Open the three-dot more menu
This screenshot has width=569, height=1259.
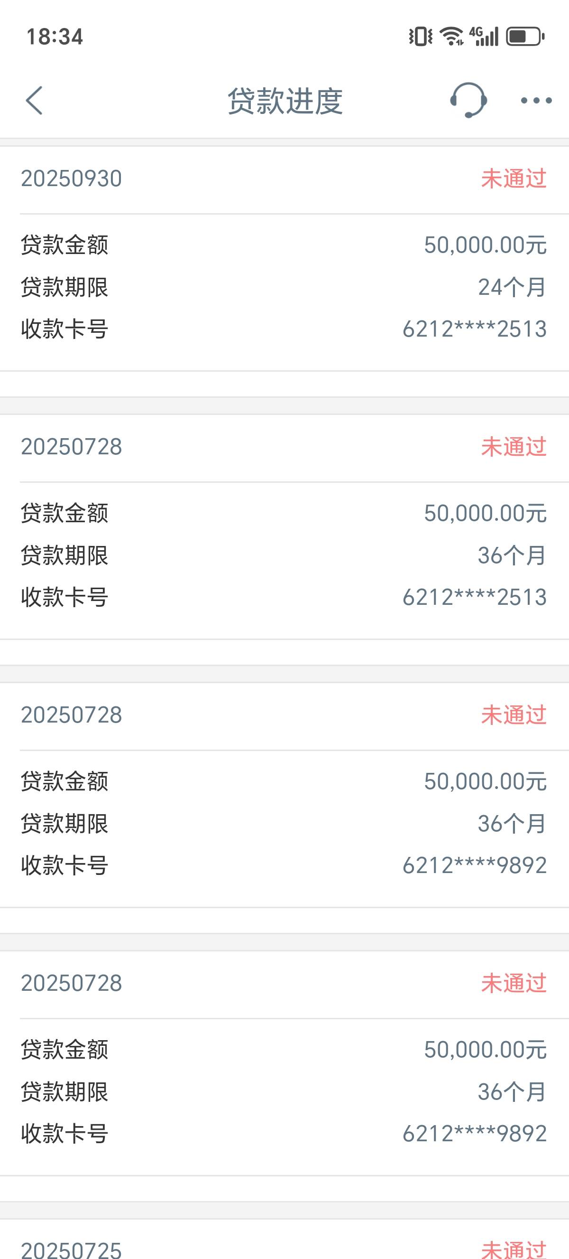(536, 101)
